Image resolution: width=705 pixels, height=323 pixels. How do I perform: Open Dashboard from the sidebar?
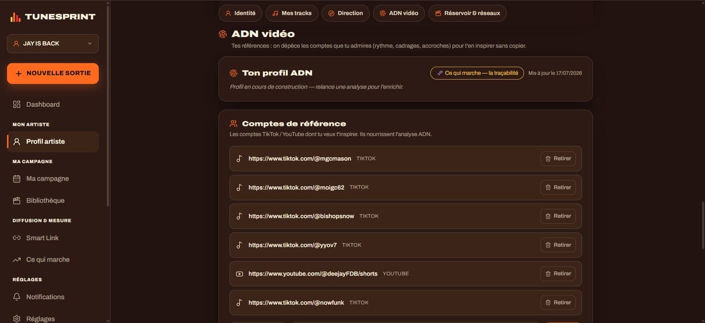53,105
